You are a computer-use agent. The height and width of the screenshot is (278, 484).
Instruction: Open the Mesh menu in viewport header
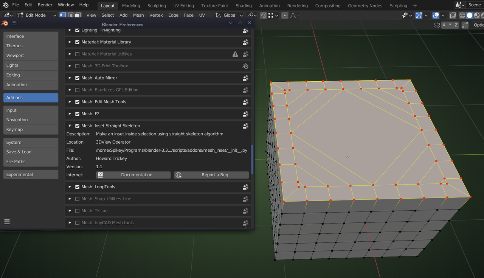[x=138, y=15]
